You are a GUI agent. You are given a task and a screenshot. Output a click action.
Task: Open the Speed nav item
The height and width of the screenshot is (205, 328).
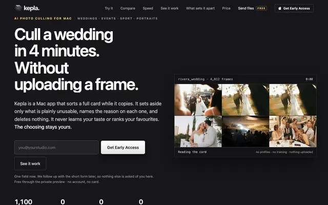click(148, 8)
